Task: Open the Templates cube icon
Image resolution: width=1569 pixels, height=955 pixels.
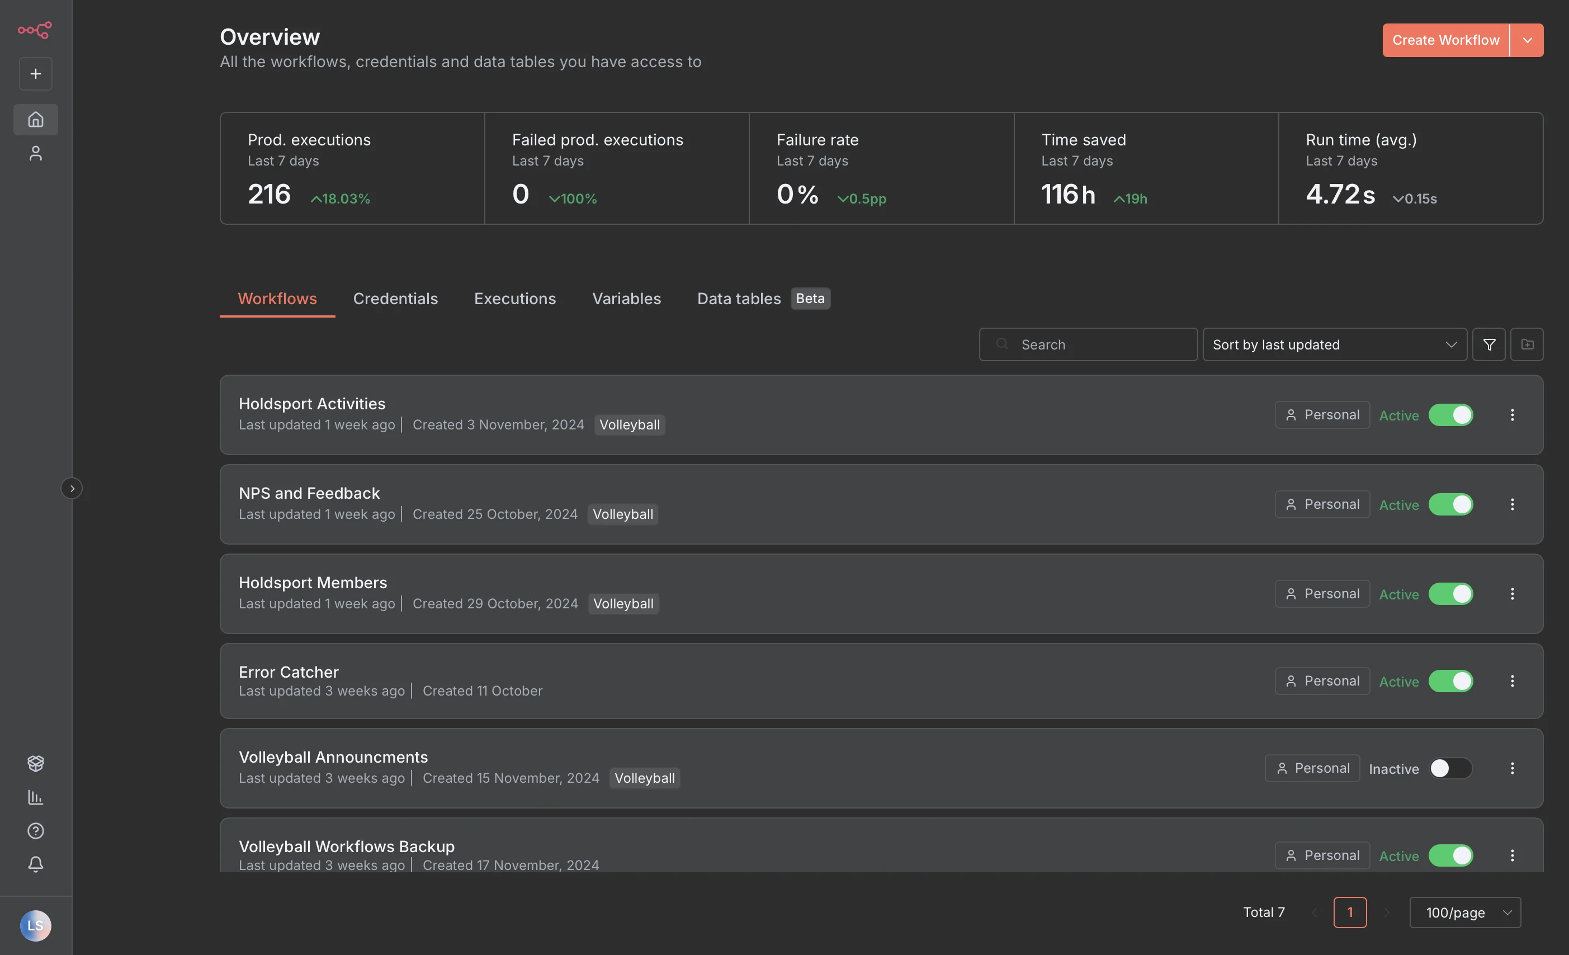Action: 36,763
